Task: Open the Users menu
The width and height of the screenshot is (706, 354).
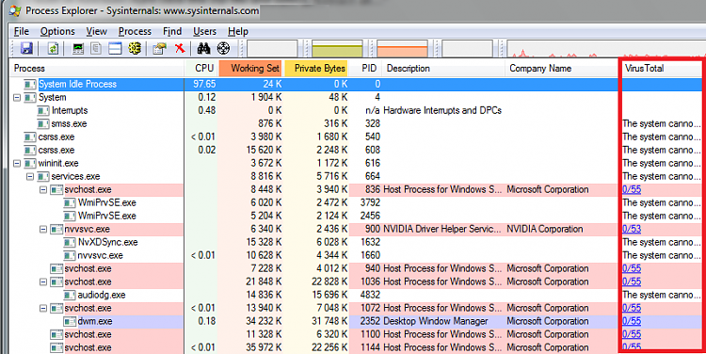Action: click(204, 31)
